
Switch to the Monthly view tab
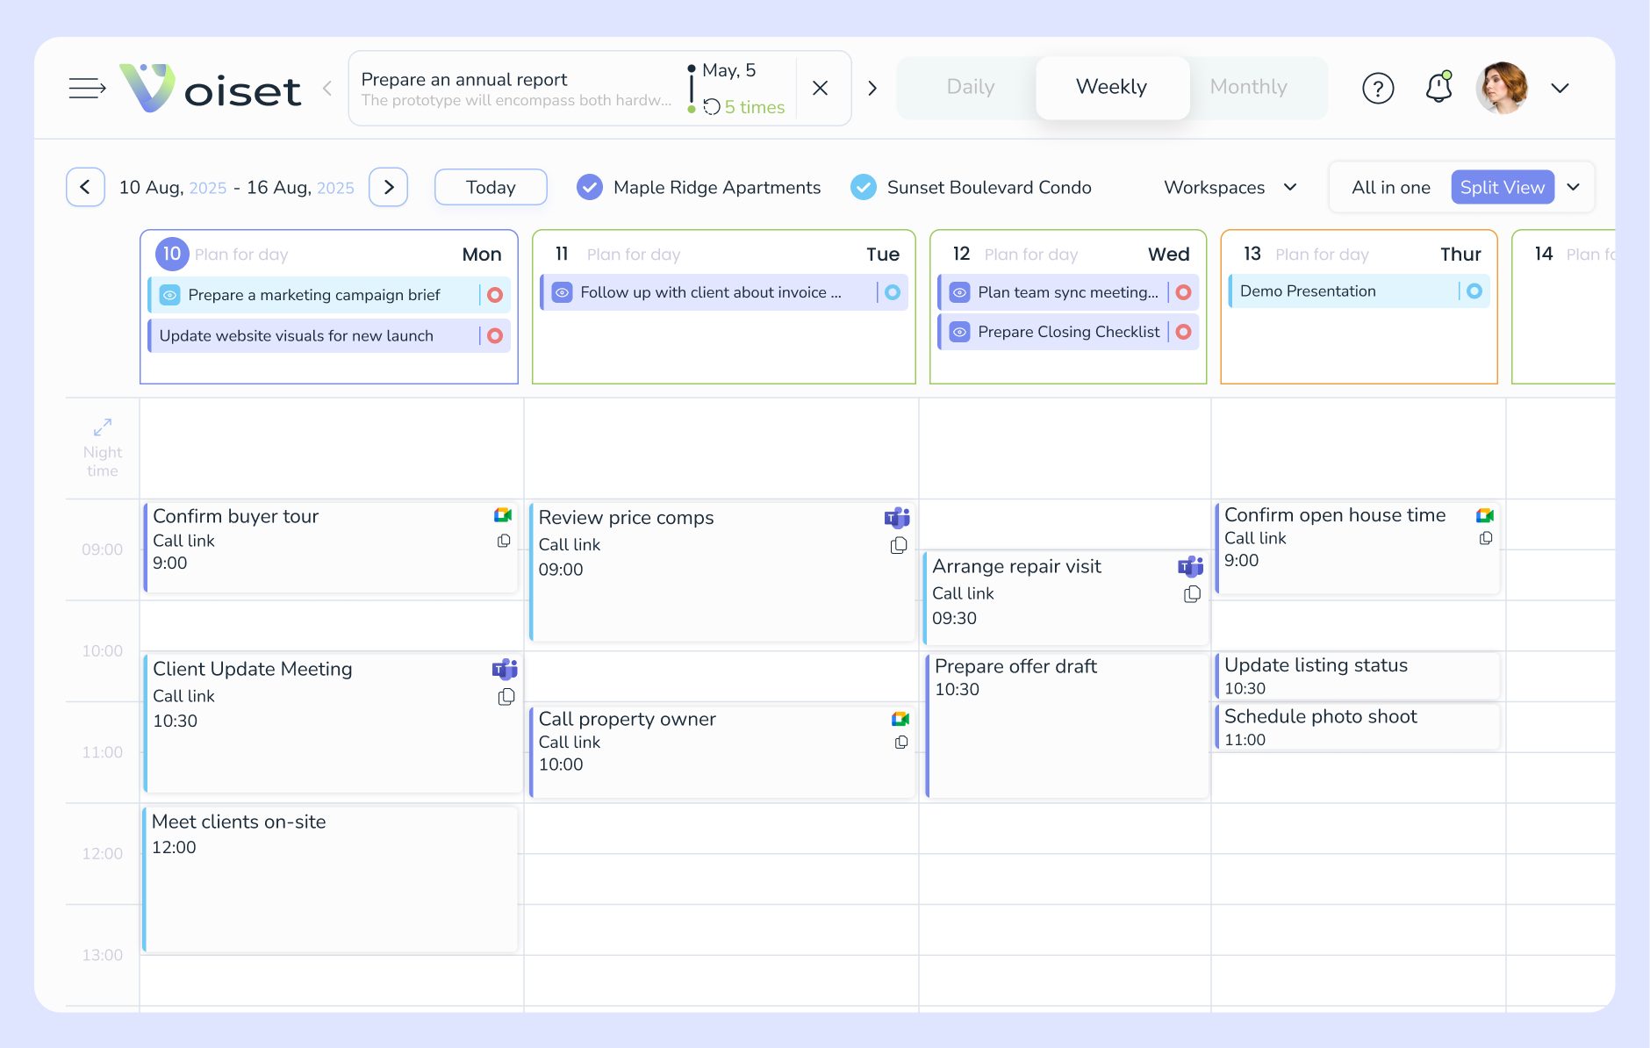pyautogui.click(x=1248, y=87)
